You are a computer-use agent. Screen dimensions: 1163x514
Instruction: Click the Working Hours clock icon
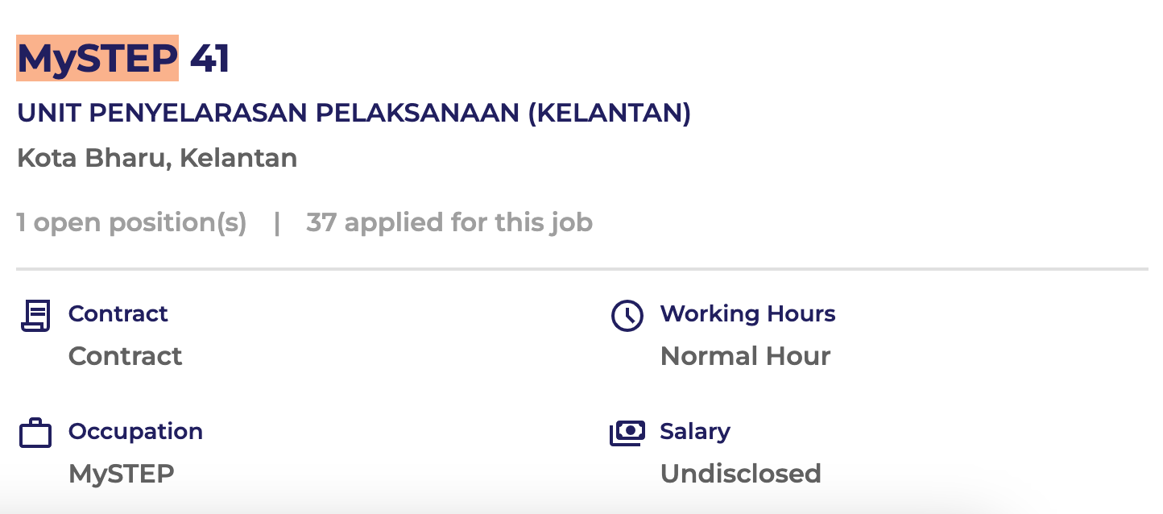point(627,315)
